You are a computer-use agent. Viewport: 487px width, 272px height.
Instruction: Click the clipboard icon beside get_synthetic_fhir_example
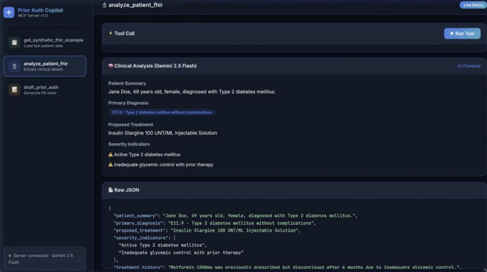(15, 42)
